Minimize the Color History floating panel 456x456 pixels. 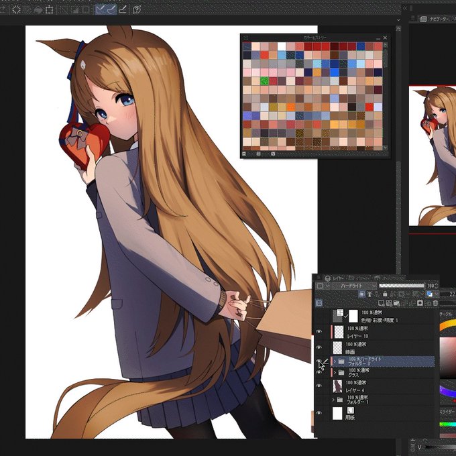378,38
